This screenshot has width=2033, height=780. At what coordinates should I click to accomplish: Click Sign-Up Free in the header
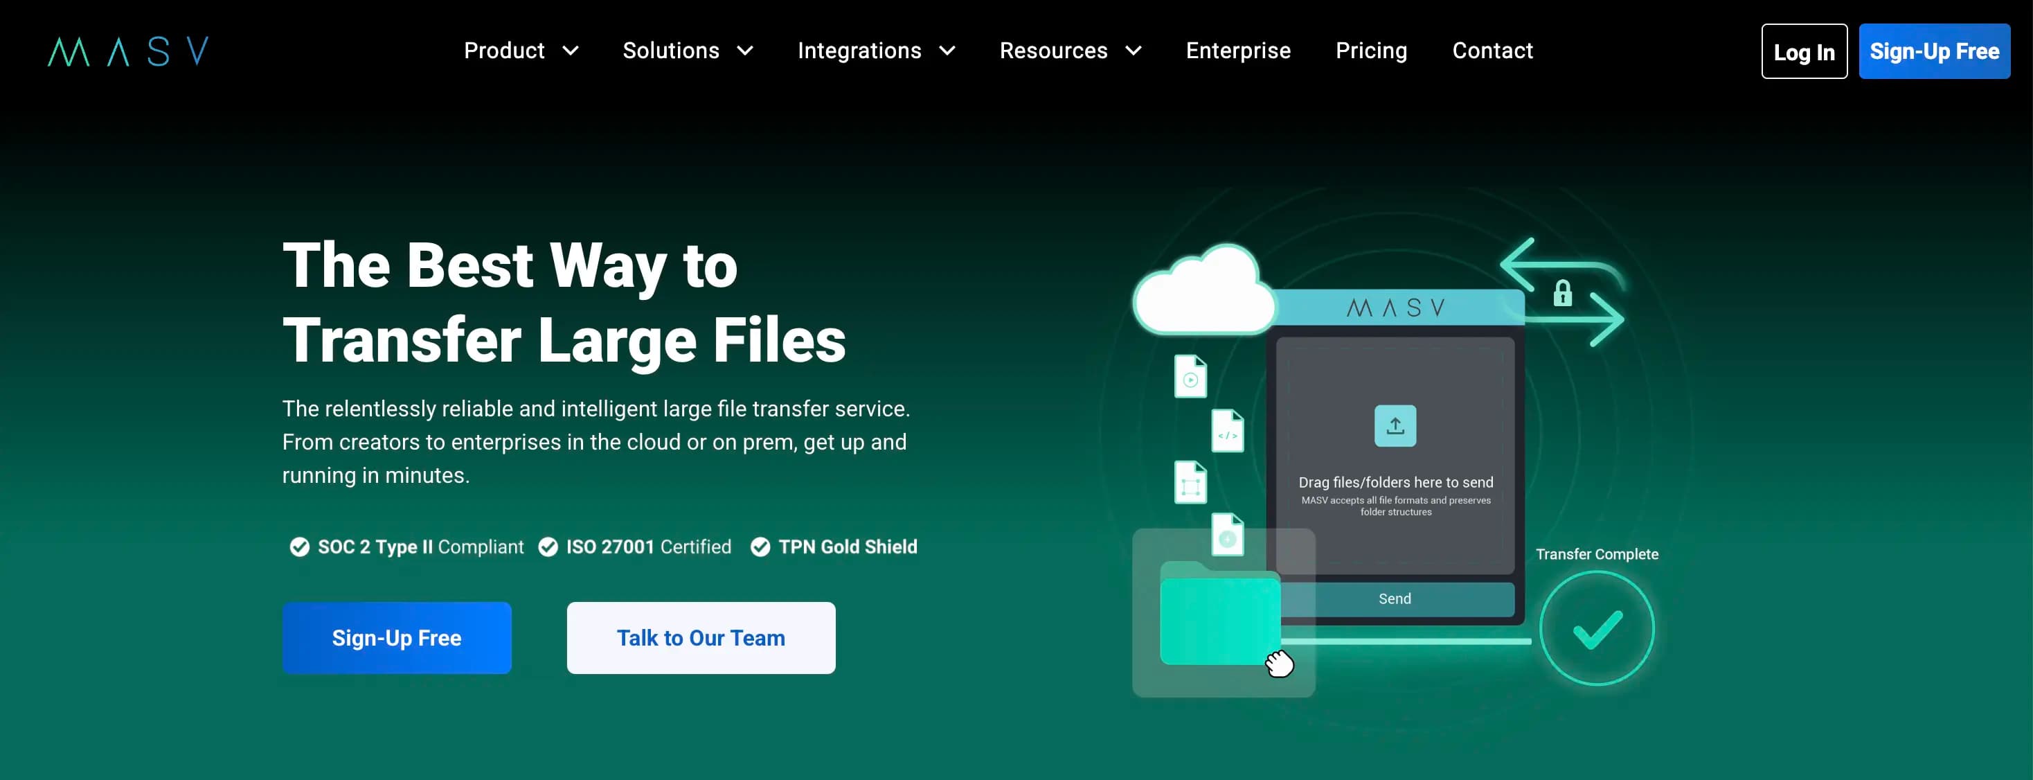pyautogui.click(x=1935, y=51)
